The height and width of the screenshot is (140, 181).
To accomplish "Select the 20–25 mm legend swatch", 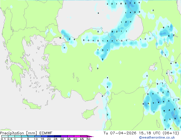I will [51, 136].
